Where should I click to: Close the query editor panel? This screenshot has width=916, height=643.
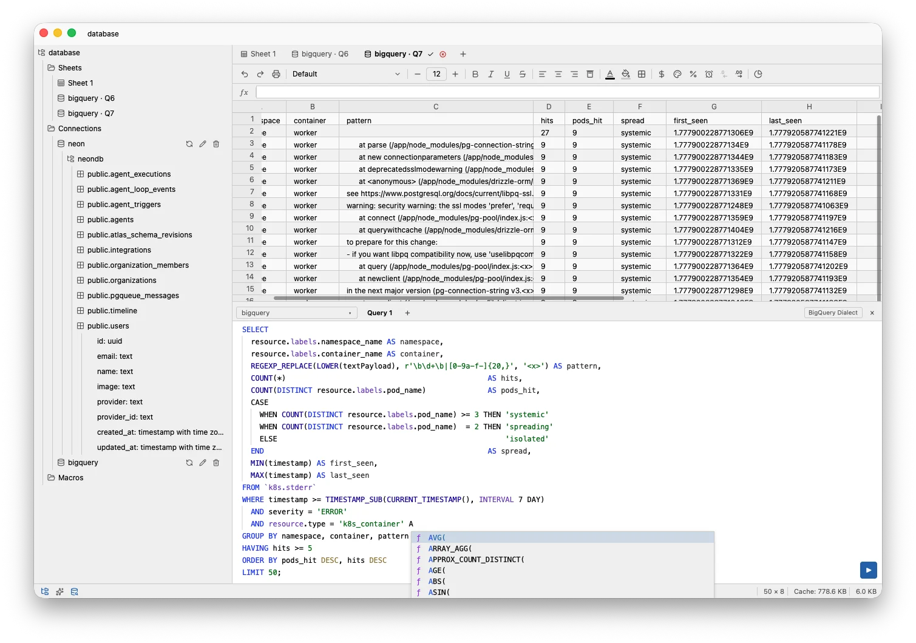[872, 313]
